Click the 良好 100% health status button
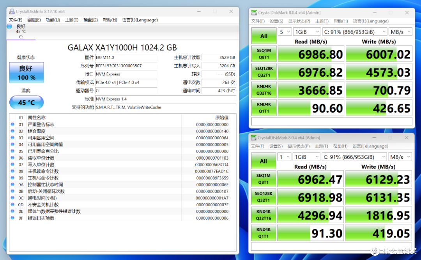421x260 pixels. click(x=27, y=72)
